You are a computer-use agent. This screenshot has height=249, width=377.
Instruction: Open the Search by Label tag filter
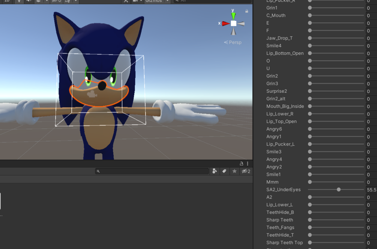[x=224, y=171]
